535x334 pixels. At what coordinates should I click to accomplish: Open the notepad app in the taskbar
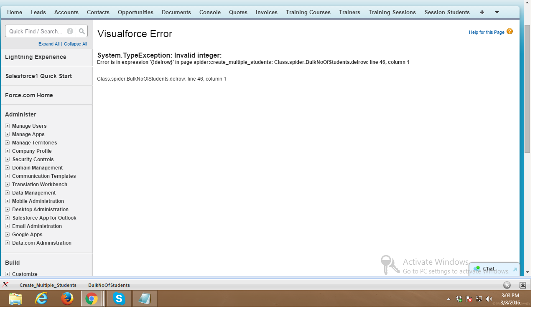[145, 299]
